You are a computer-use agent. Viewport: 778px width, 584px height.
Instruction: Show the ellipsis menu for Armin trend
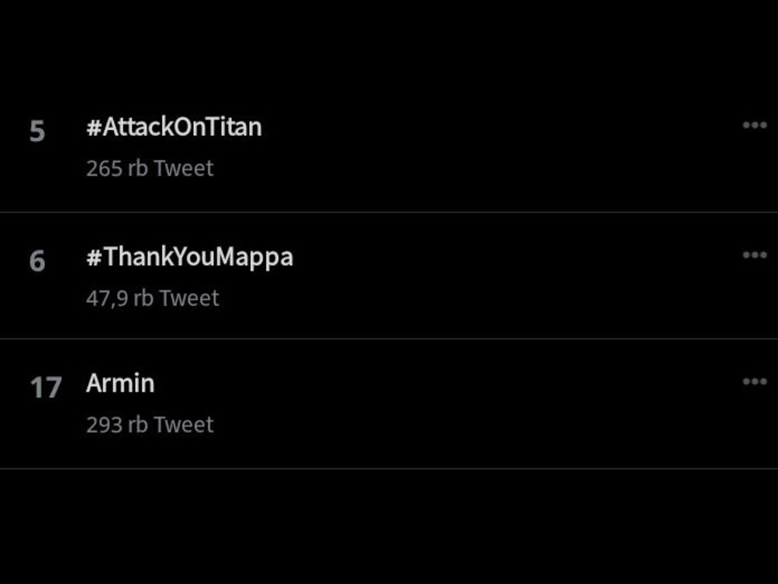coord(754,382)
